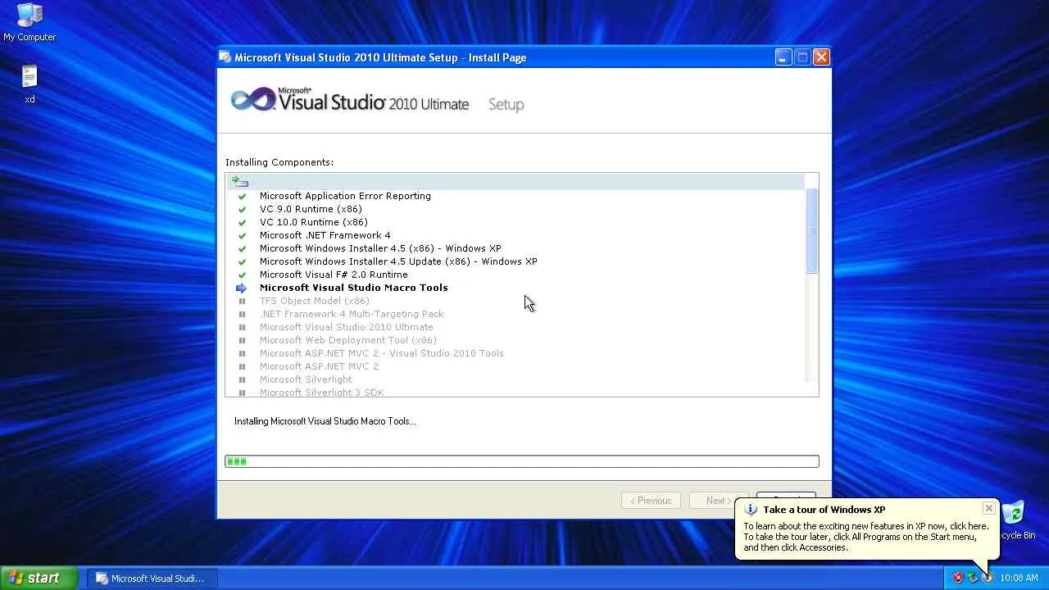Screen dimensions: 1049x590
Task: Select the Microsoft Visual Studio 2010 Ultimate row
Action: click(347, 327)
